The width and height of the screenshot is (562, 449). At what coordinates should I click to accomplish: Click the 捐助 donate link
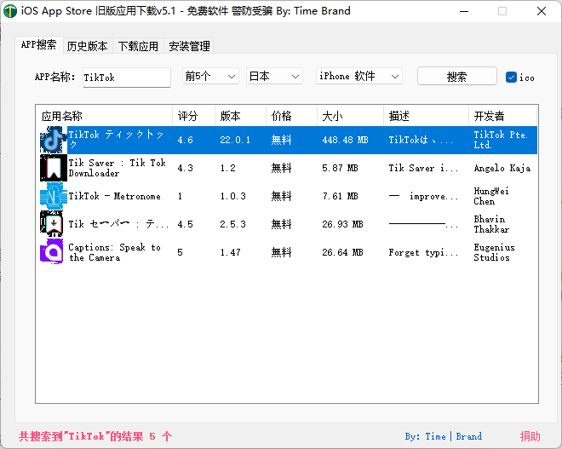pos(530,436)
